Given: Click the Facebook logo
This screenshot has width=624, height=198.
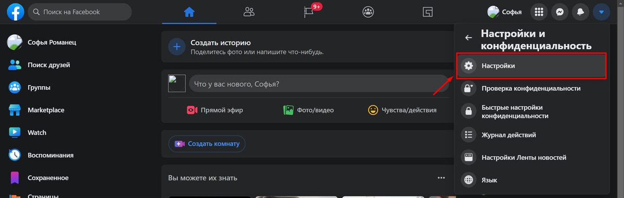Looking at the screenshot, I should pyautogui.click(x=16, y=11).
